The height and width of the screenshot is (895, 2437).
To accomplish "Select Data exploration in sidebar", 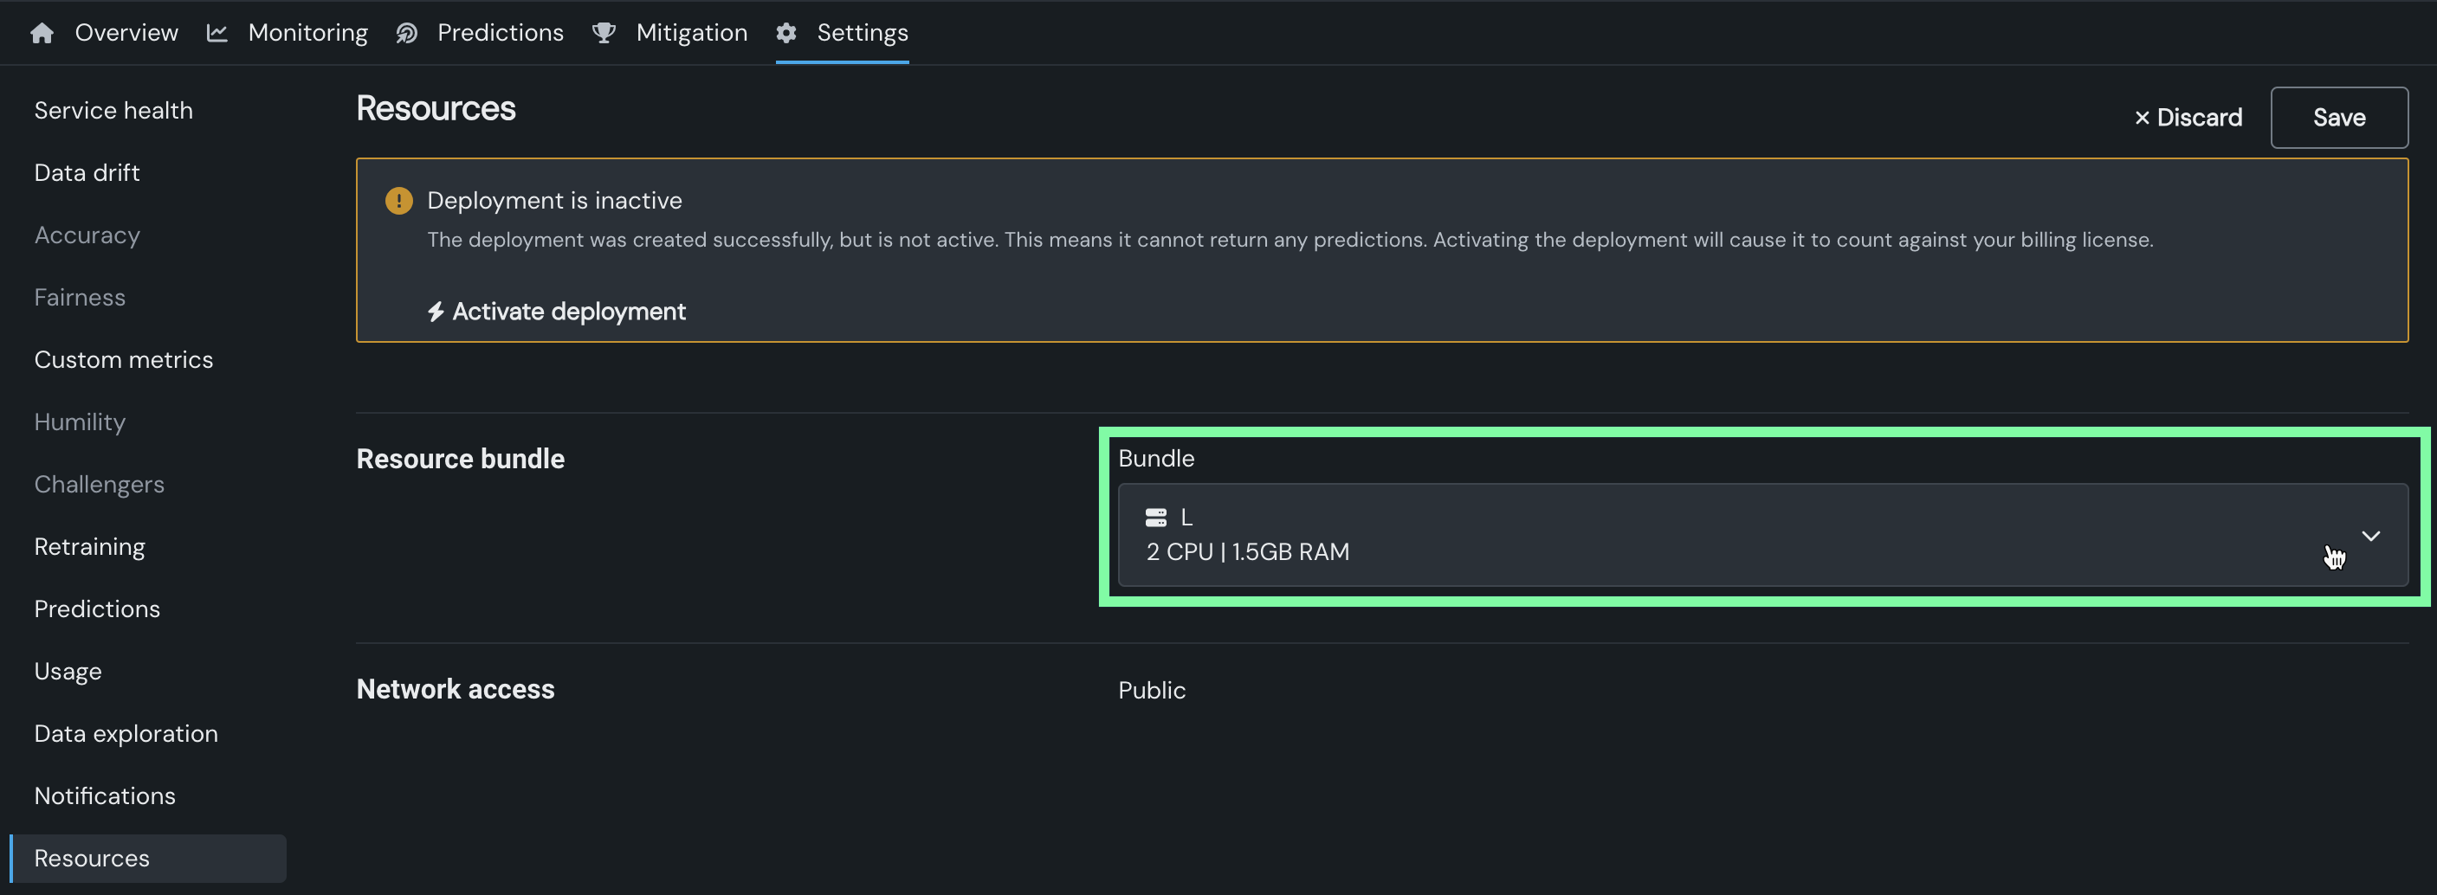I will [x=126, y=733].
